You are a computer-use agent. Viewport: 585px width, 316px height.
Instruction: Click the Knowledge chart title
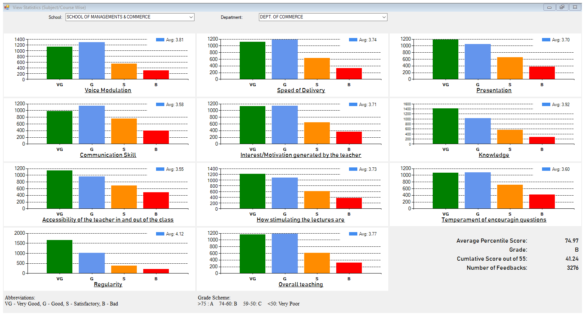point(494,155)
